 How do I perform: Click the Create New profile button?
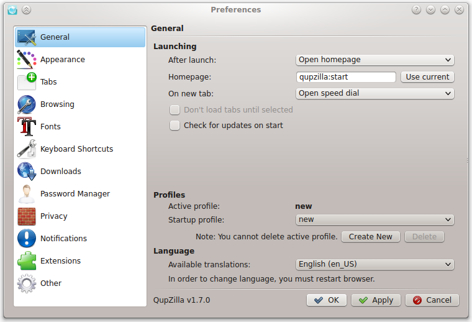[x=371, y=236]
